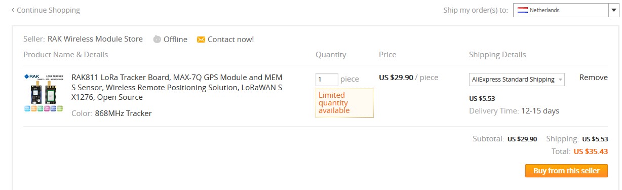The height and width of the screenshot is (190, 622).
Task: Open the RAK811 LoRa Tracker Board title
Action: tap(177, 87)
